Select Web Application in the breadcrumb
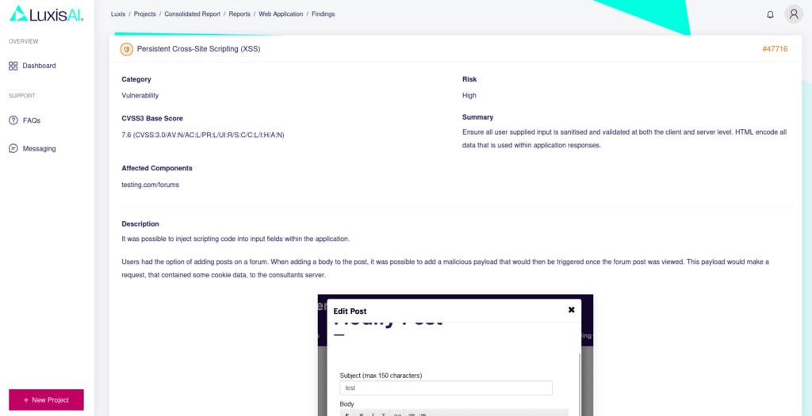This screenshot has width=812, height=416. (282, 14)
